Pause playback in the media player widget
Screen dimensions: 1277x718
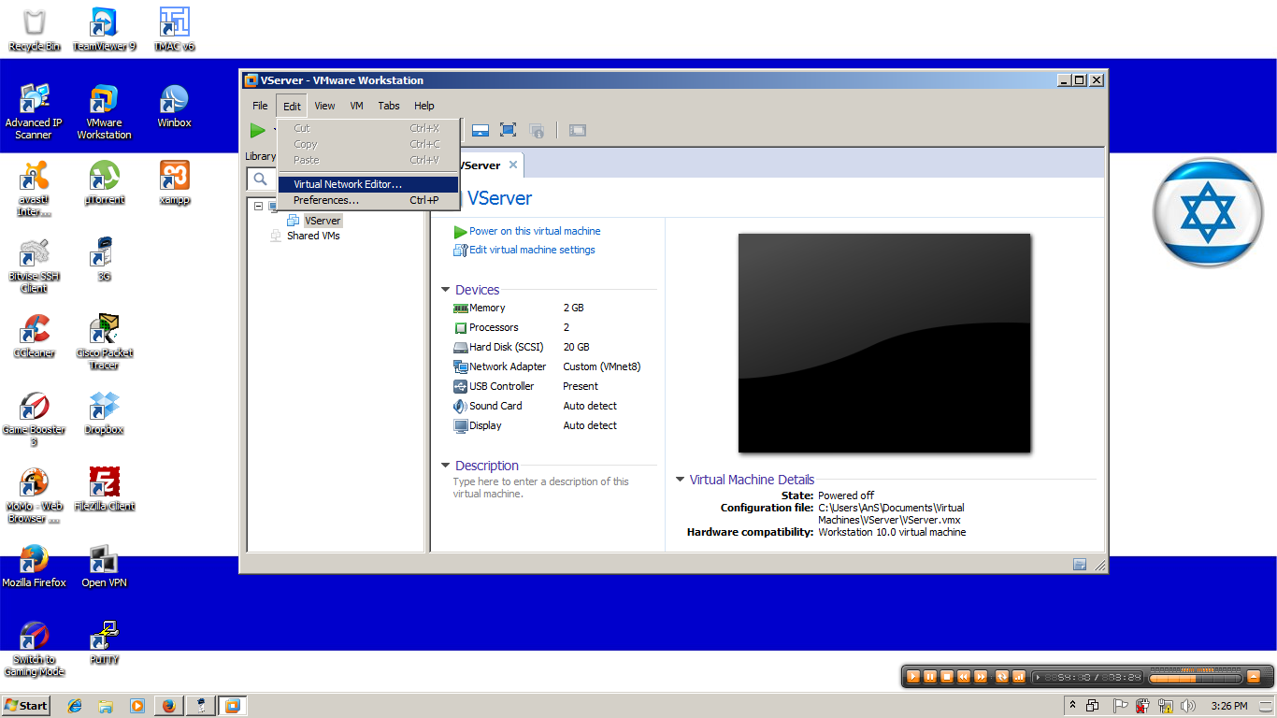tap(930, 677)
